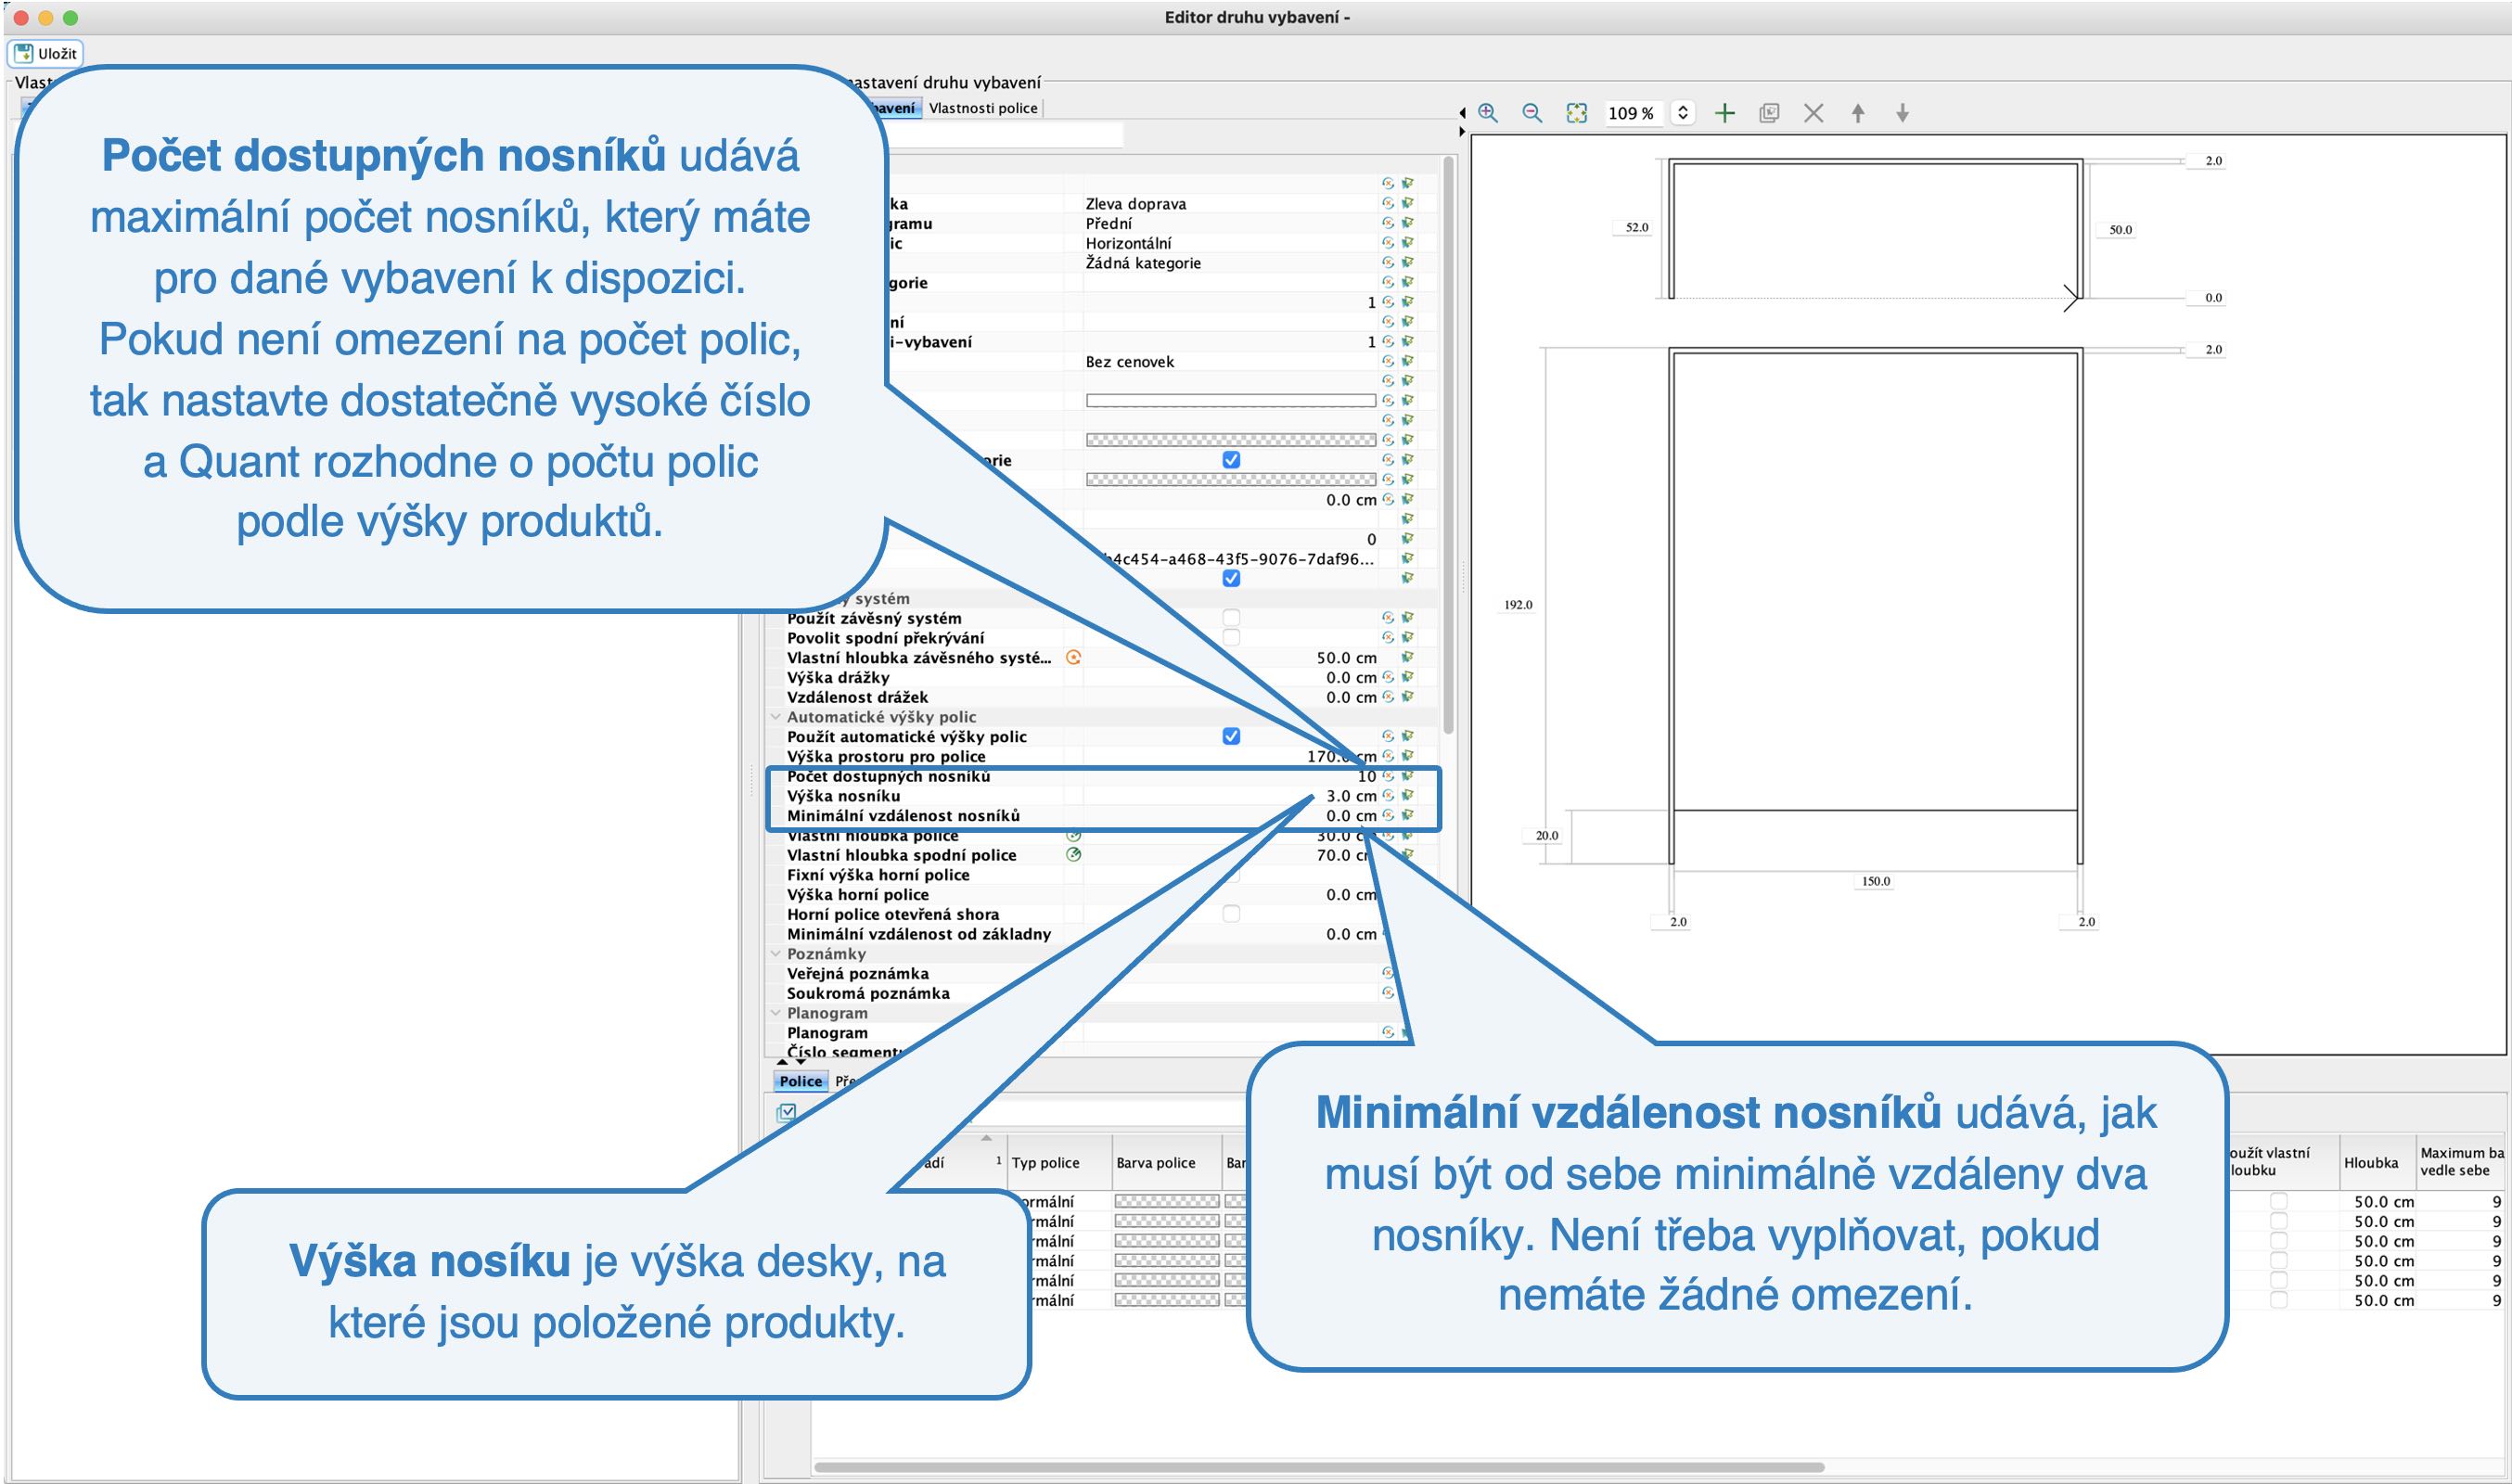Click the transparent swatch below the kategorie checkbox
2512x1484 pixels.
[x=1231, y=480]
